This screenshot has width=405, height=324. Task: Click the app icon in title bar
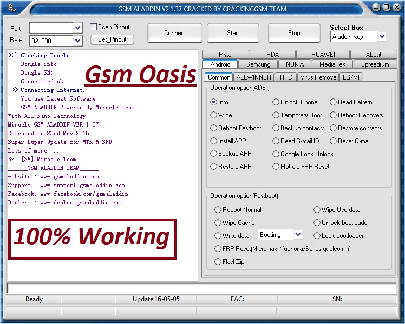click(11, 8)
